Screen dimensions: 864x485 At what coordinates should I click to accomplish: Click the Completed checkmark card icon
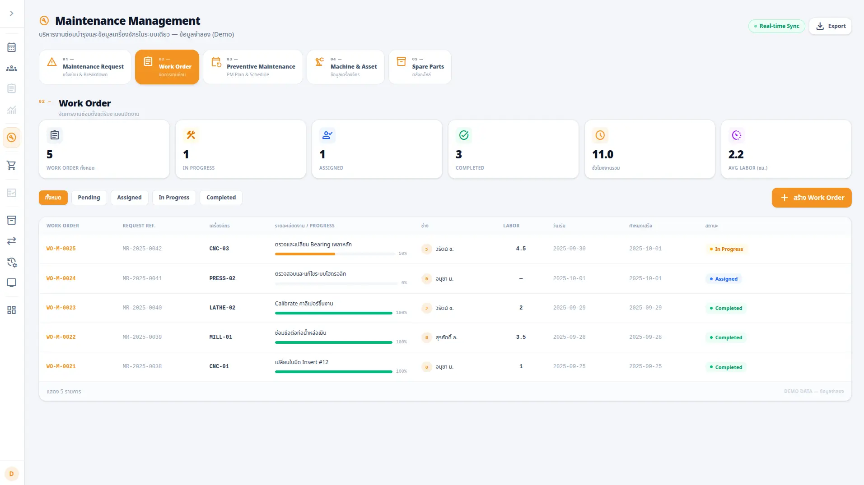[x=464, y=135]
